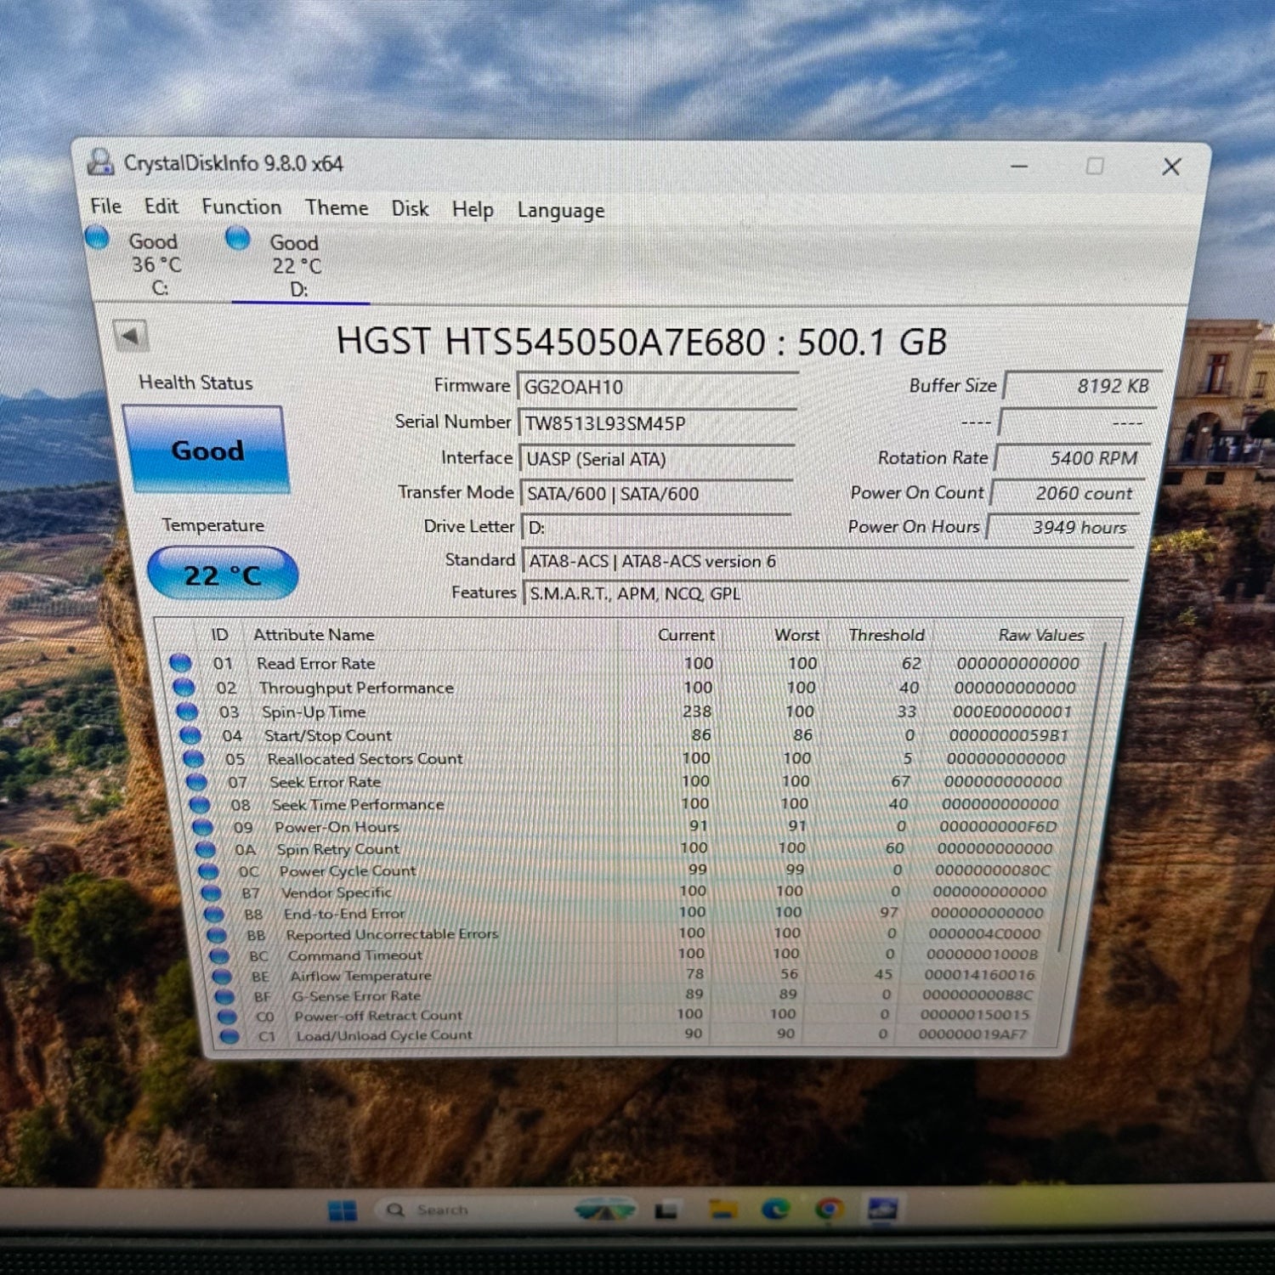Click status orb for Reported Uncorrectable Errors

pyautogui.click(x=218, y=934)
